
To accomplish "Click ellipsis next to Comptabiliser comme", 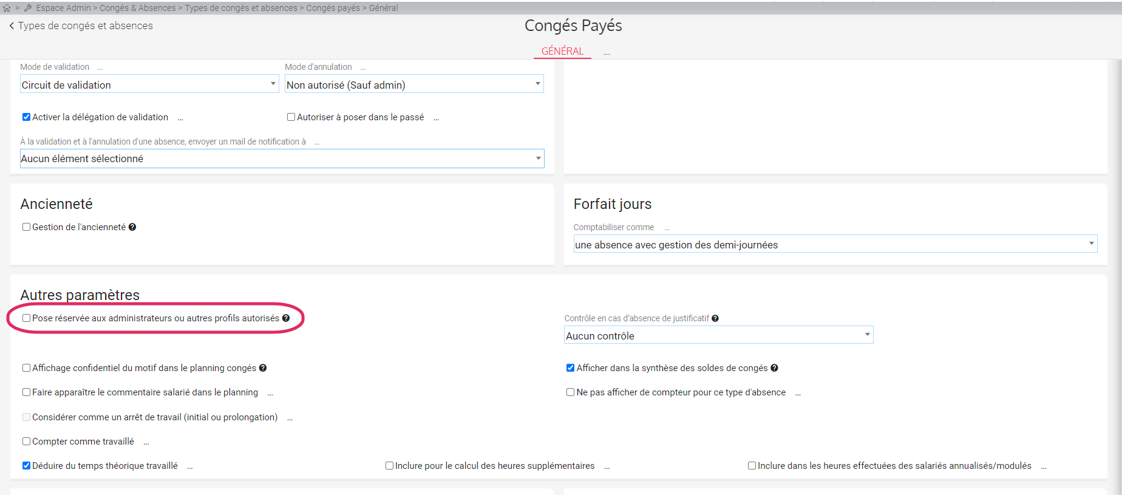I will [x=667, y=228].
